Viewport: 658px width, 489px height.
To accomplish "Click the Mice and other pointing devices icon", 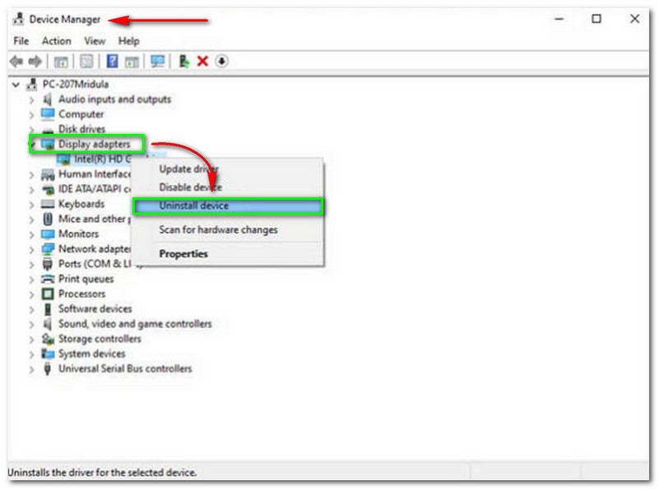I will (x=48, y=219).
